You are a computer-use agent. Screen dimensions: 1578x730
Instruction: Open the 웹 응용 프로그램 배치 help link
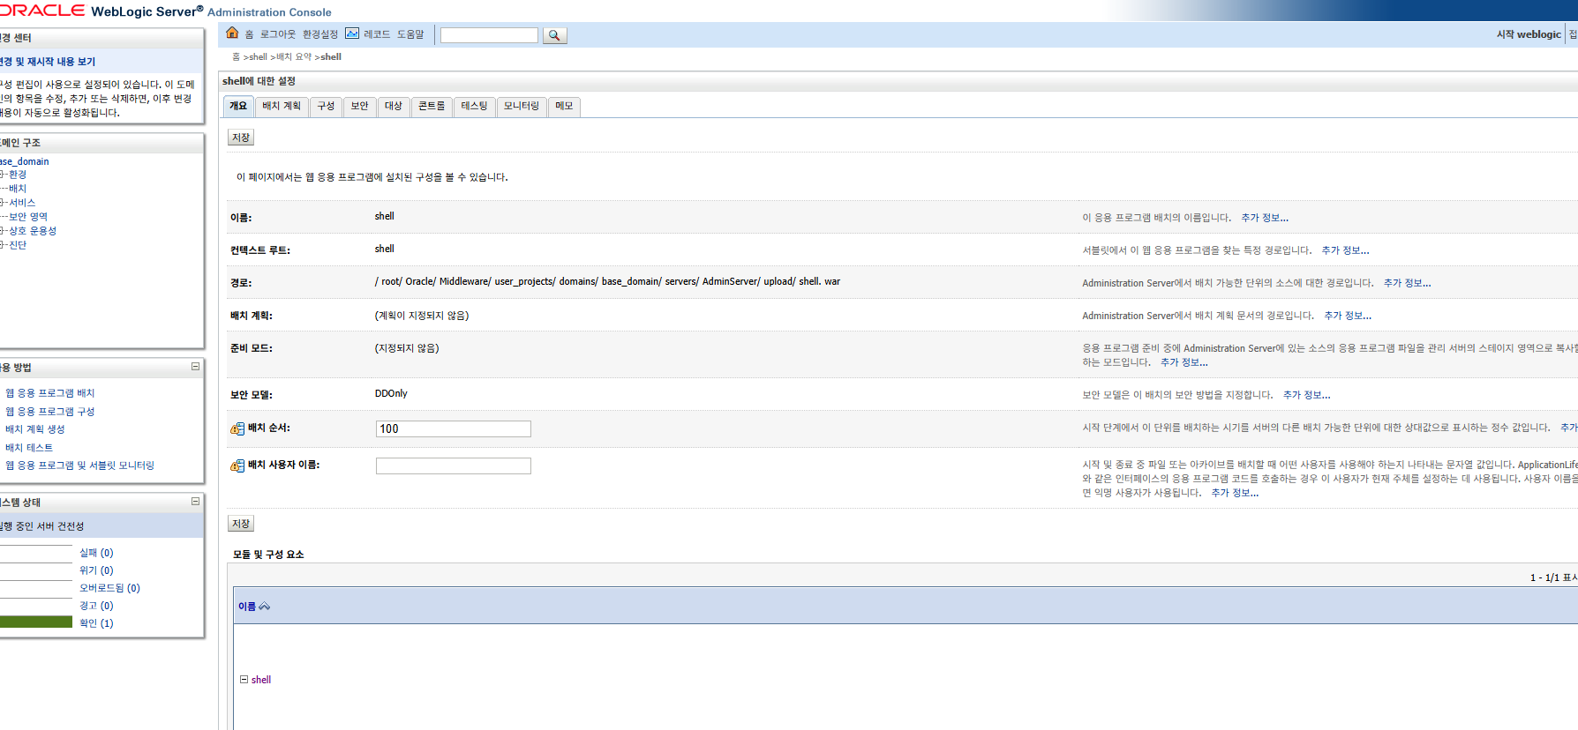click(50, 393)
